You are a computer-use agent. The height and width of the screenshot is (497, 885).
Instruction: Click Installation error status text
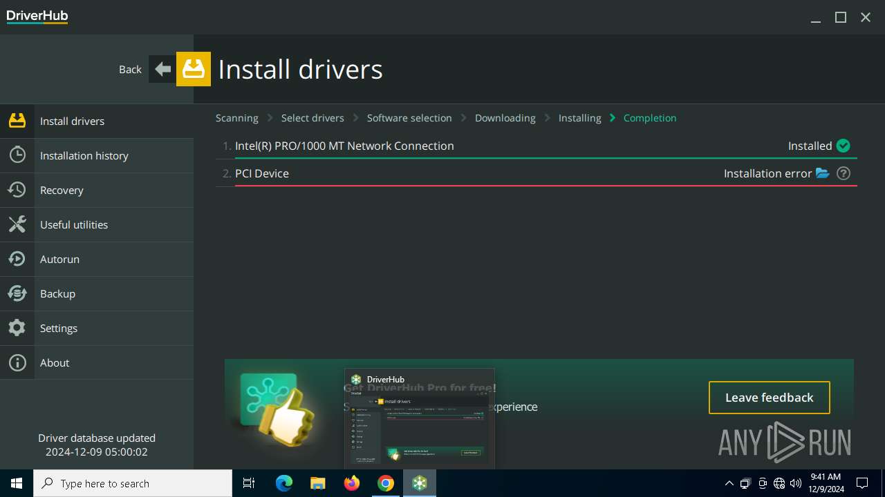pos(767,173)
